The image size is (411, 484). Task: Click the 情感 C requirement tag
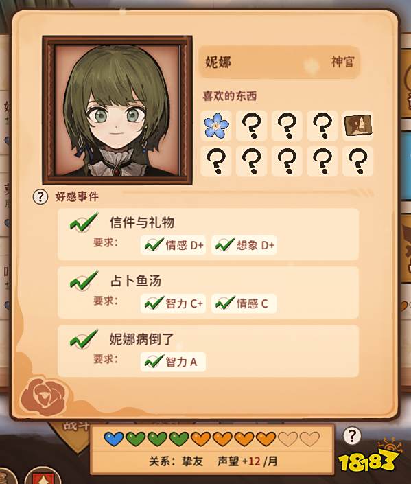pos(244,303)
